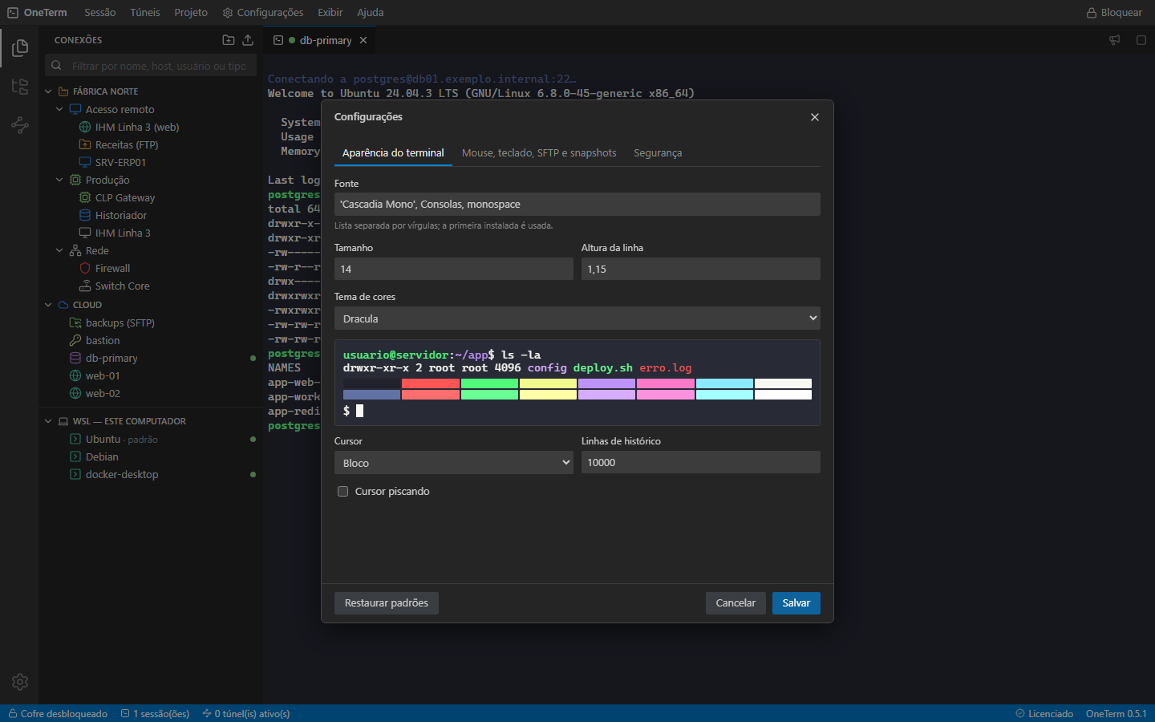The width and height of the screenshot is (1155, 722).
Task: Click the Altura da linha field
Action: 701,269
